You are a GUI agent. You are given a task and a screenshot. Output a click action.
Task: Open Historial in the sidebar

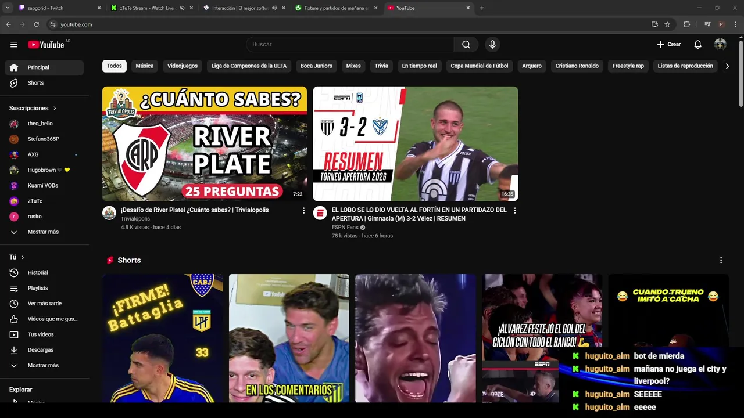coord(44,272)
